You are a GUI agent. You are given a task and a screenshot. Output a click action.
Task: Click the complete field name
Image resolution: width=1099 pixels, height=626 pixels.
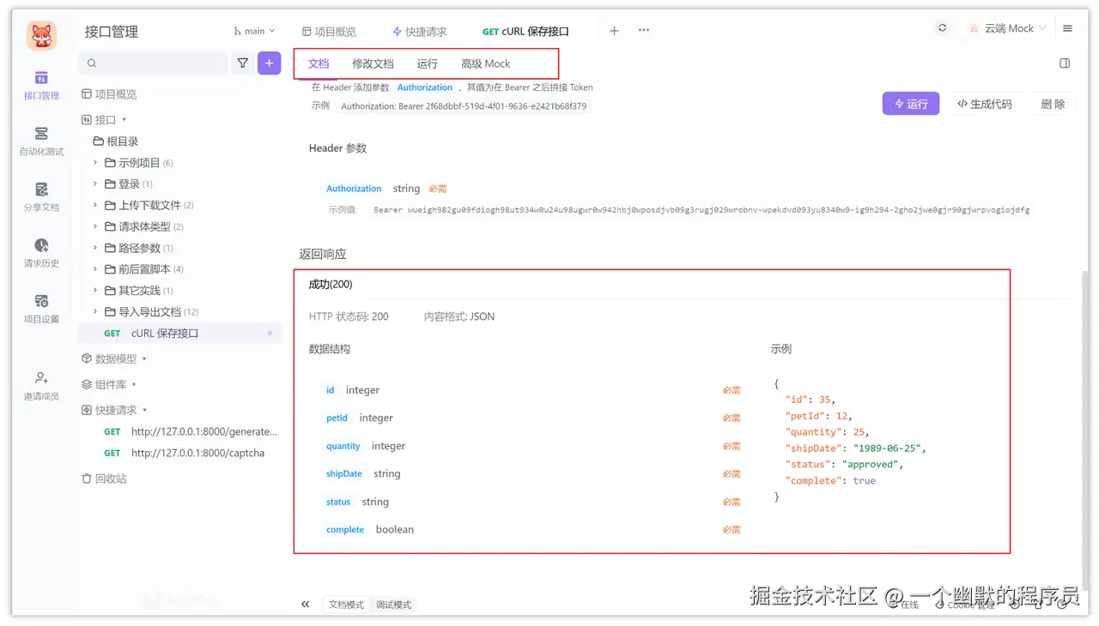pyautogui.click(x=345, y=530)
